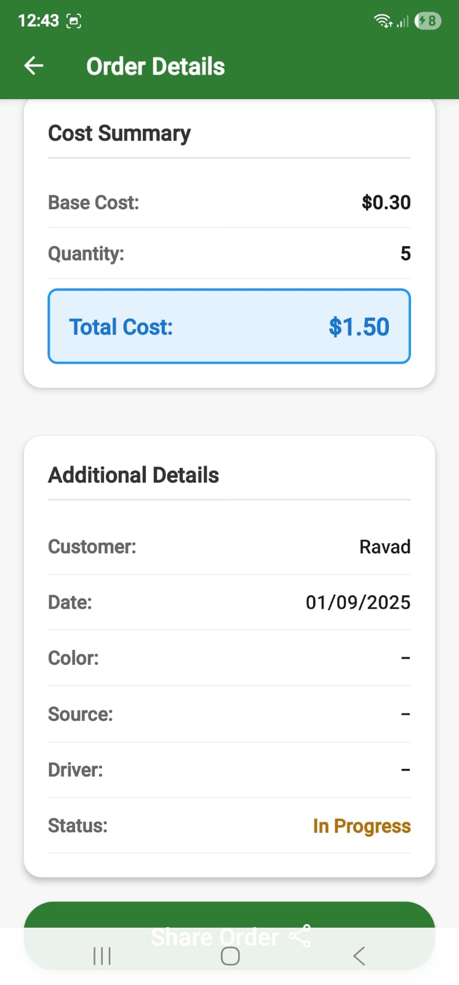Tap the screen capture status icon

74,21
